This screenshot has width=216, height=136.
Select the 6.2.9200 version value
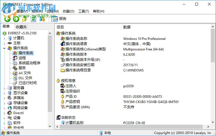point(129,54)
